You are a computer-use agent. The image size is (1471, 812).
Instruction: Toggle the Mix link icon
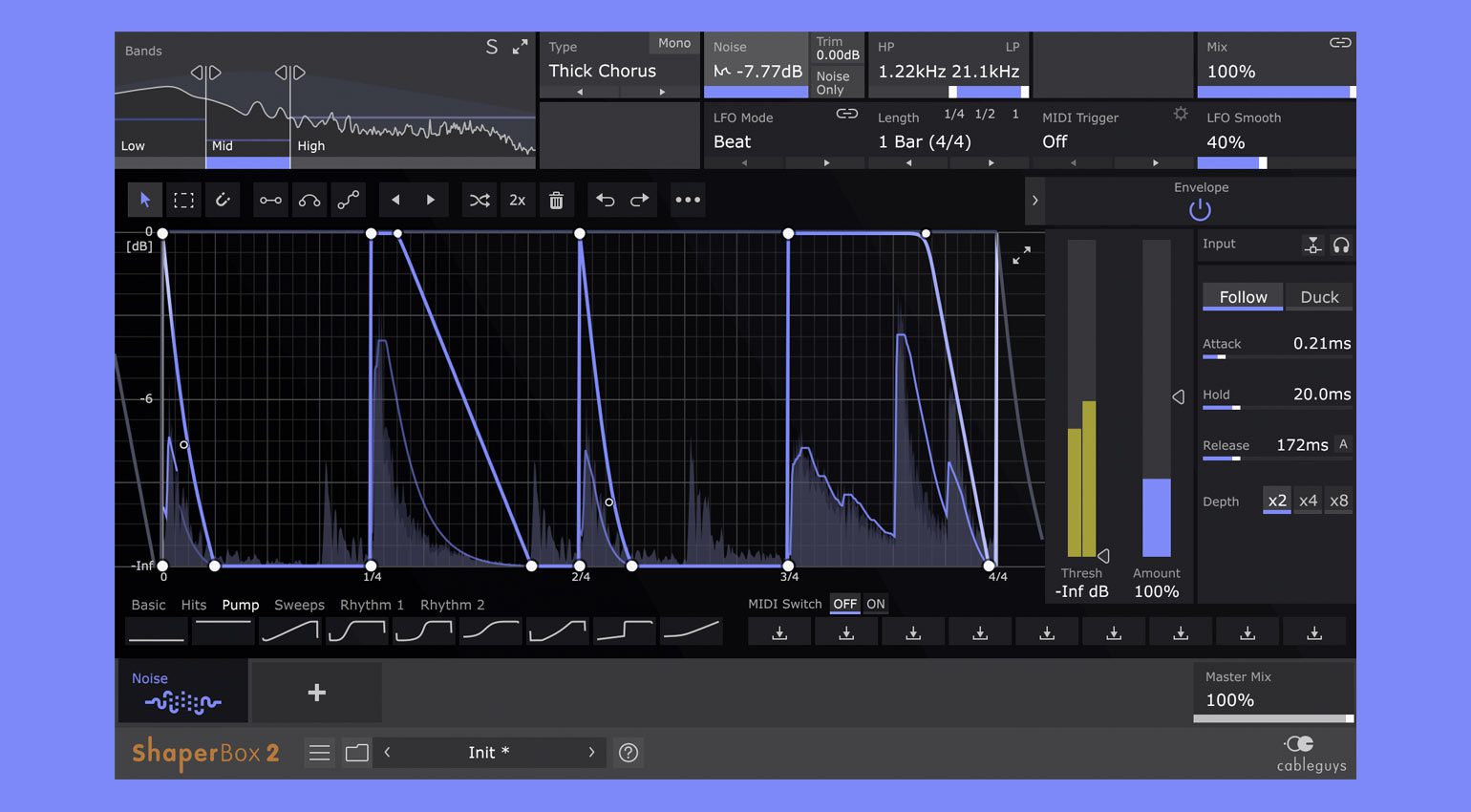pyautogui.click(x=1340, y=43)
